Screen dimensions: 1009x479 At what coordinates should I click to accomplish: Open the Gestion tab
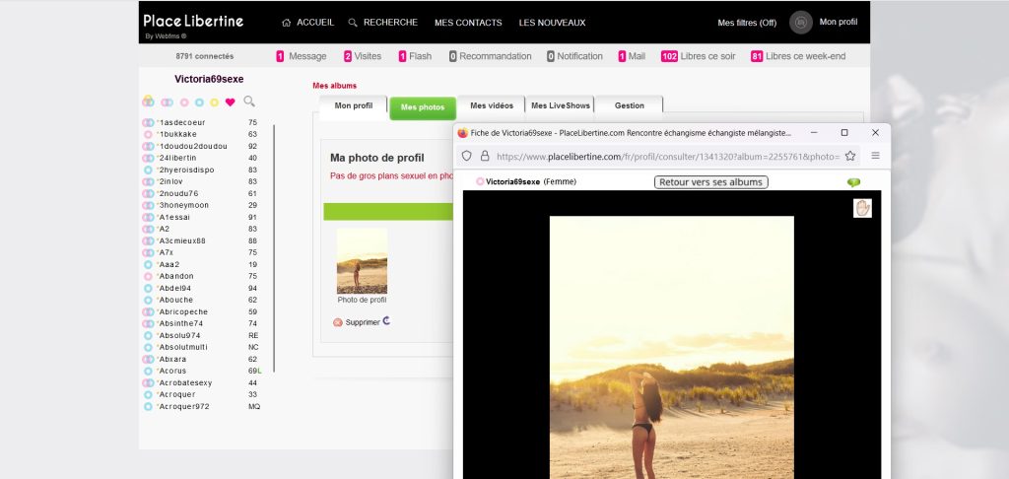629,105
